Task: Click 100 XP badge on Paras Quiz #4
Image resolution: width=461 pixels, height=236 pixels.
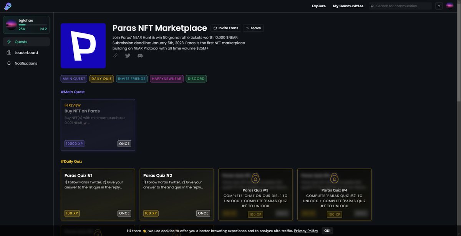Action: pyautogui.click(x=334, y=215)
